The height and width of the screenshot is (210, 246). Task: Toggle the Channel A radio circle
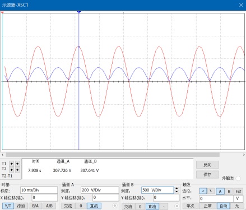click(x=115, y=206)
